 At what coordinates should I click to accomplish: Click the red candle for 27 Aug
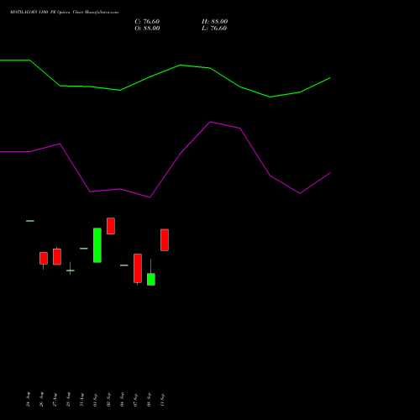(57, 256)
